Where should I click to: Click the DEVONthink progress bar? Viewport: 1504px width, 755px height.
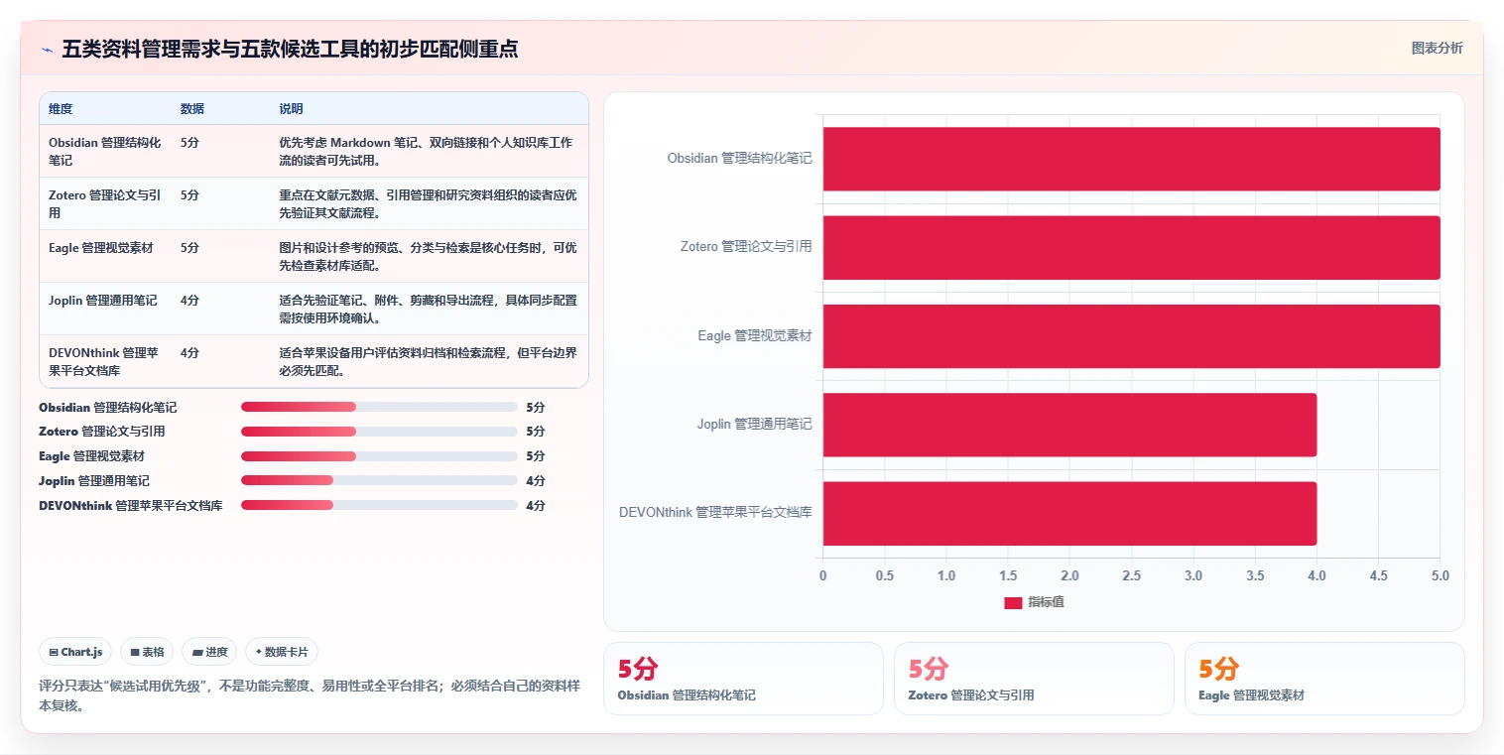tap(379, 506)
